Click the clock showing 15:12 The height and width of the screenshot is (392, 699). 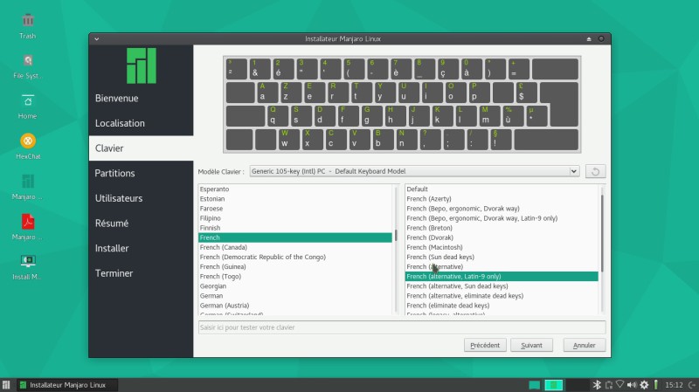click(674, 385)
